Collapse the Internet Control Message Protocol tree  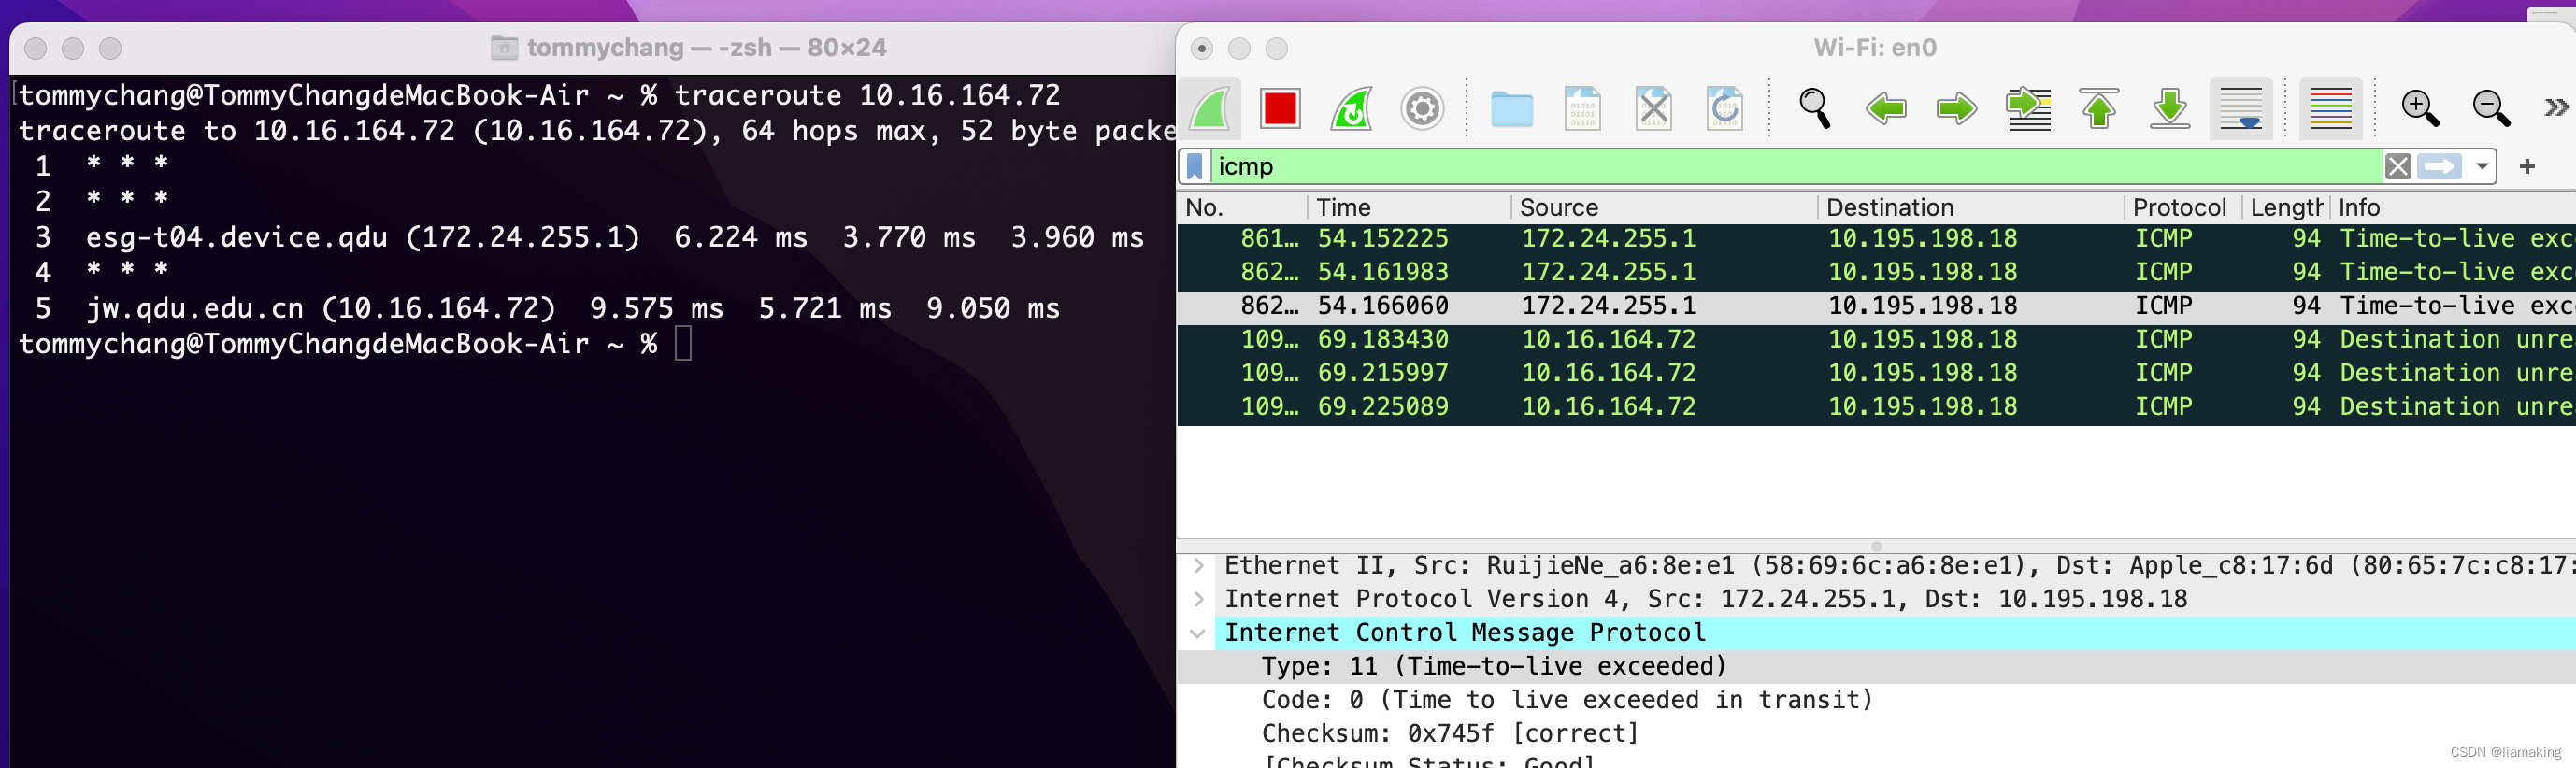[x=1198, y=633]
